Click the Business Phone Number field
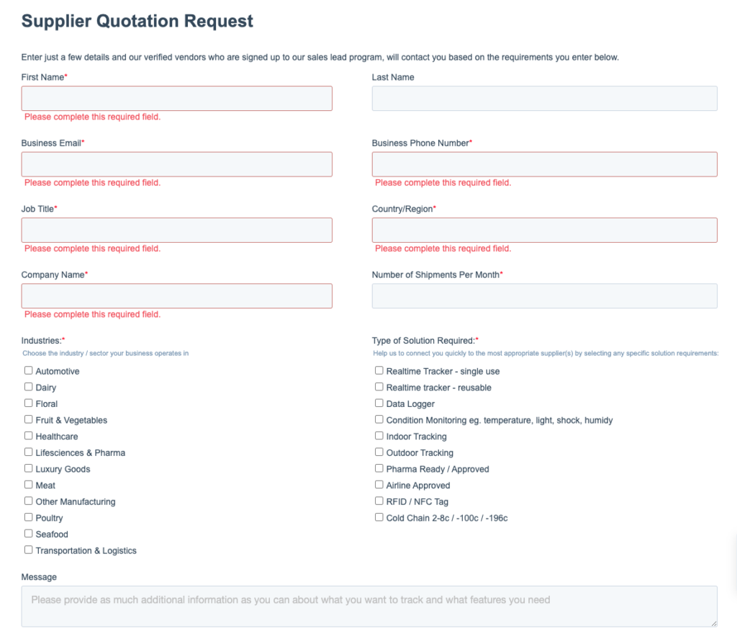 point(544,164)
